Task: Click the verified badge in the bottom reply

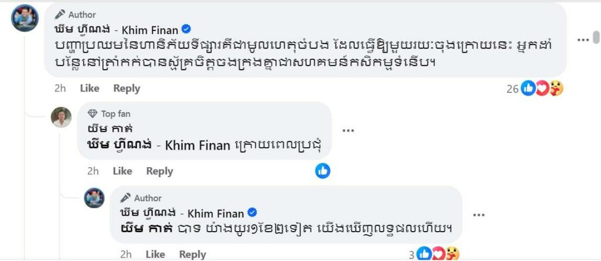Action: click(252, 213)
